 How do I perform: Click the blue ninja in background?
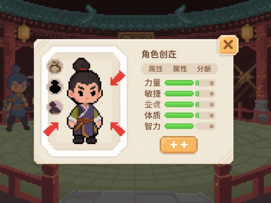click(x=17, y=98)
